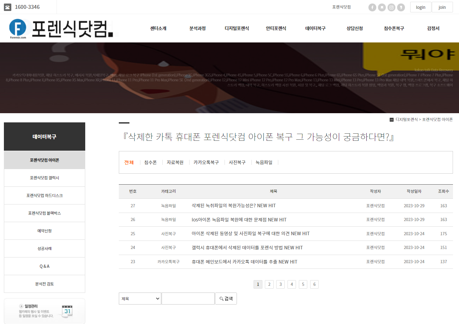Click the 작성일자 column header
This screenshot has width=459, height=324.
coord(414,191)
